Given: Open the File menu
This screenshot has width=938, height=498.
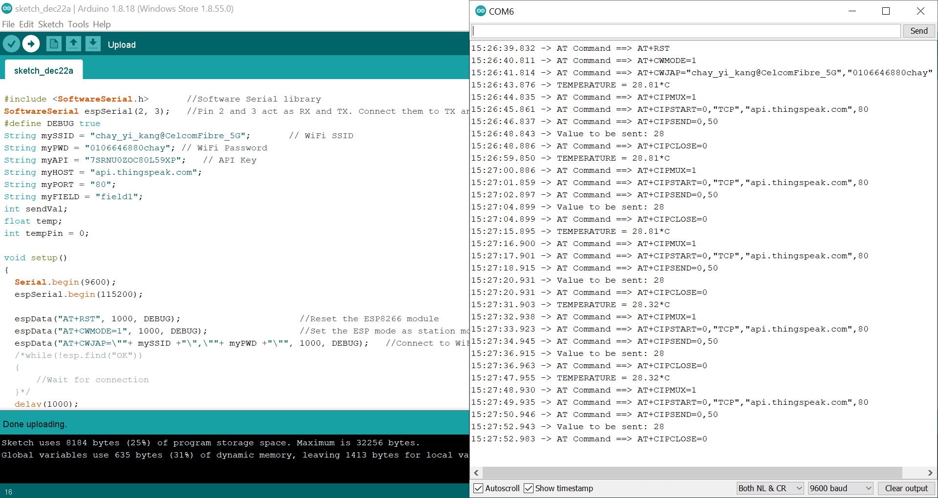Looking at the screenshot, I should point(8,24).
